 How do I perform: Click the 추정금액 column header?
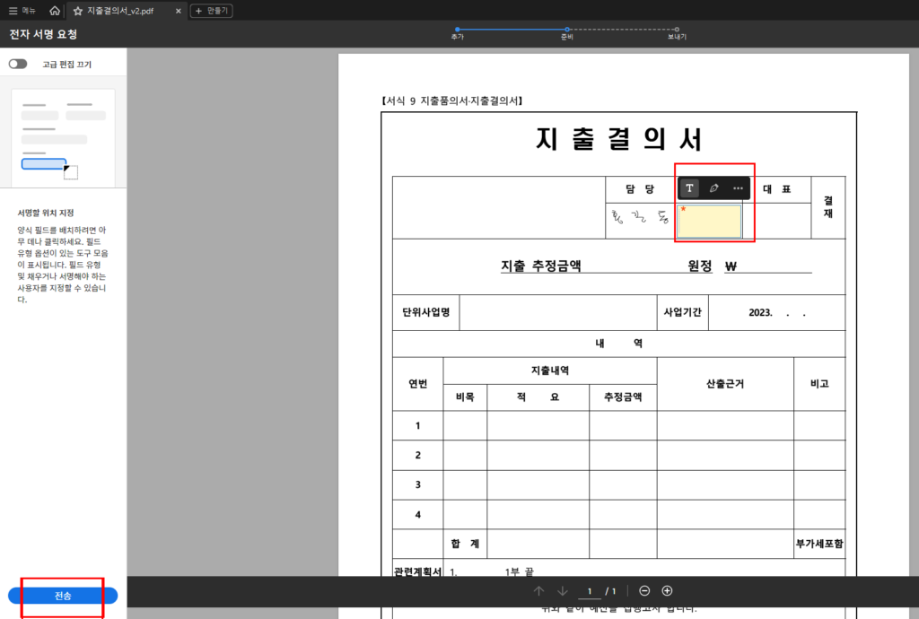click(x=623, y=397)
